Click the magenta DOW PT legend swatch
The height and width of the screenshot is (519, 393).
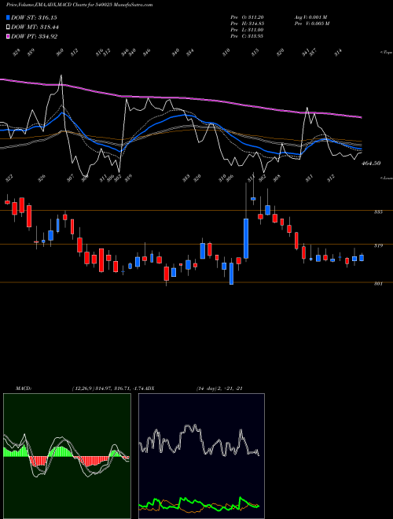pos(8,36)
